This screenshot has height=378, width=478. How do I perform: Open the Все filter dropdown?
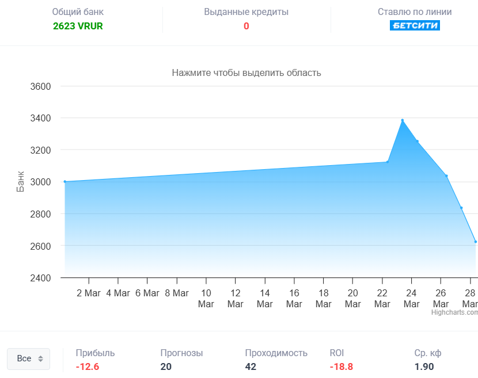28,358
